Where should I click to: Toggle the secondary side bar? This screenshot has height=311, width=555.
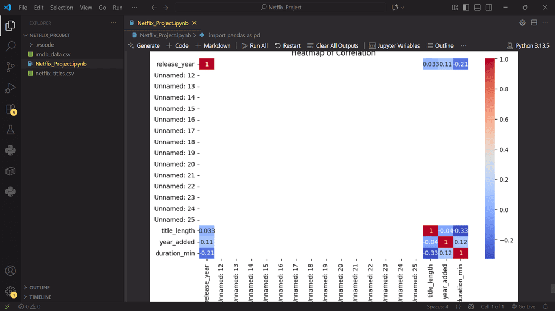(x=489, y=8)
